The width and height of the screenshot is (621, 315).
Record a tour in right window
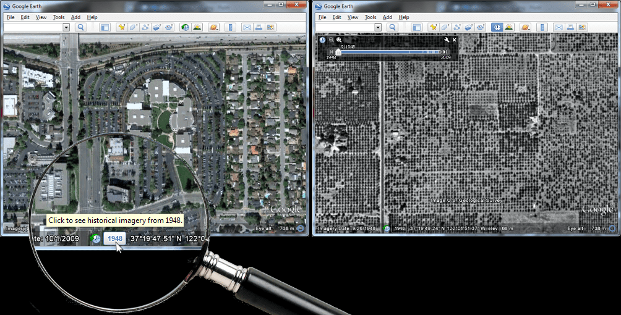click(x=481, y=27)
